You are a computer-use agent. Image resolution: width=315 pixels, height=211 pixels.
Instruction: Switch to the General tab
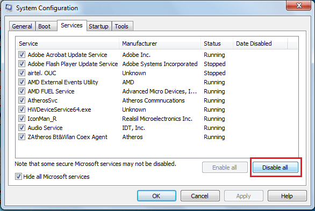click(22, 26)
